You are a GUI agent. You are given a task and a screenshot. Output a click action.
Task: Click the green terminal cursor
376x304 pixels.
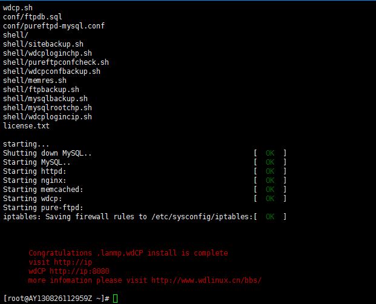[x=115, y=299]
